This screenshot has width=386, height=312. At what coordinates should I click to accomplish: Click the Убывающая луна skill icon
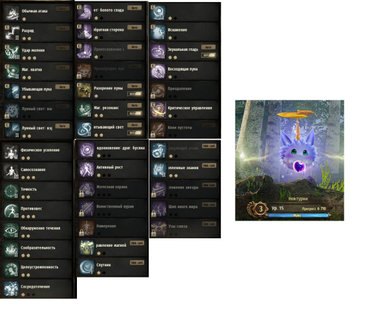point(12,91)
